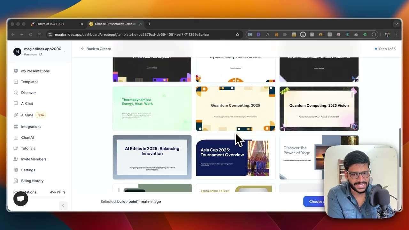Click the M account avatar
This screenshot has height=230, width=409.
pyautogui.click(x=17, y=51)
